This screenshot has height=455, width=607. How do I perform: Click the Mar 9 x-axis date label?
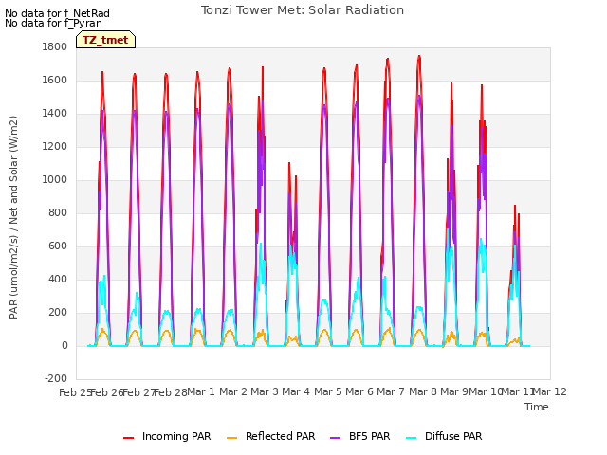point(454,391)
